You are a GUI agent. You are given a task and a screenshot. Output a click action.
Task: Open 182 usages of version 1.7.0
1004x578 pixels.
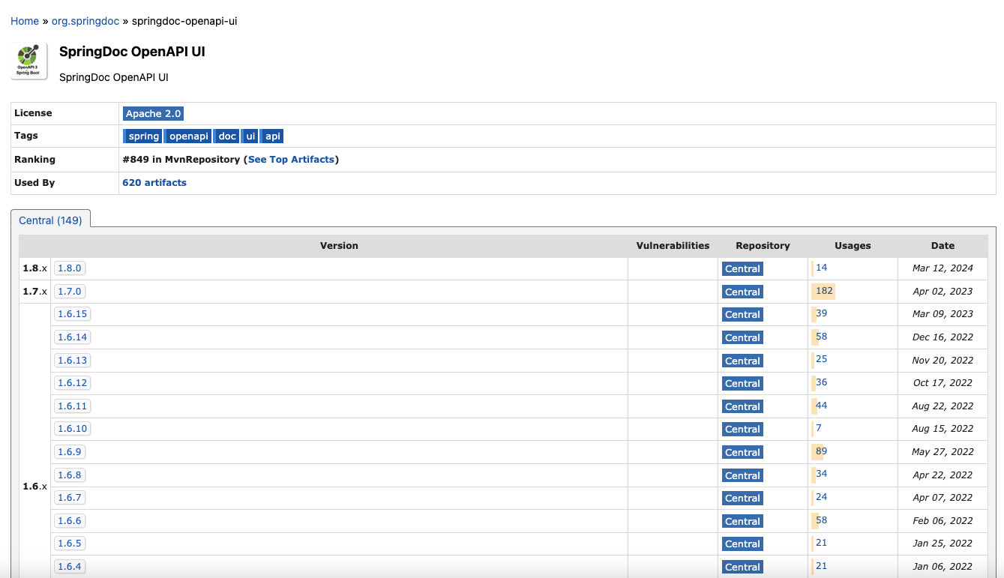click(x=824, y=291)
